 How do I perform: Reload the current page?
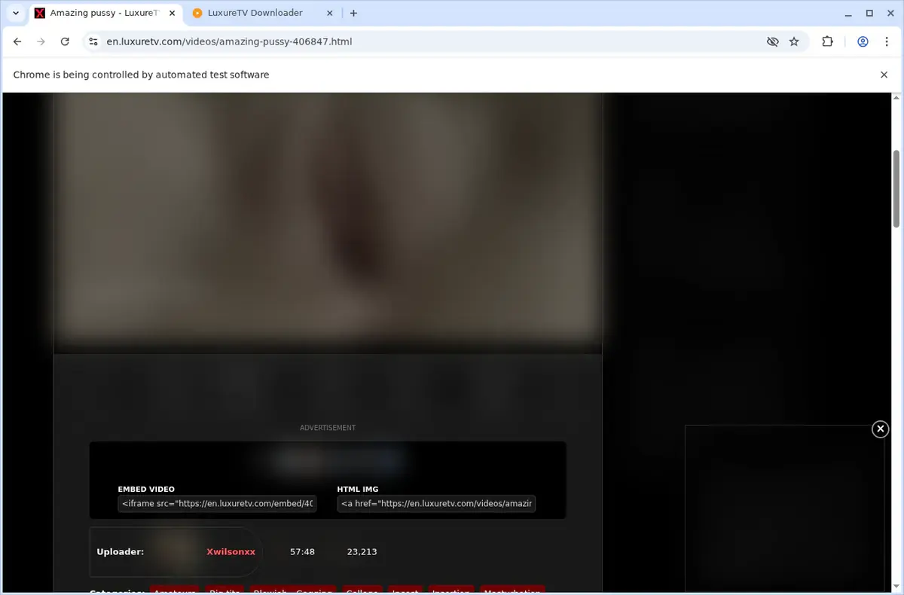65,41
